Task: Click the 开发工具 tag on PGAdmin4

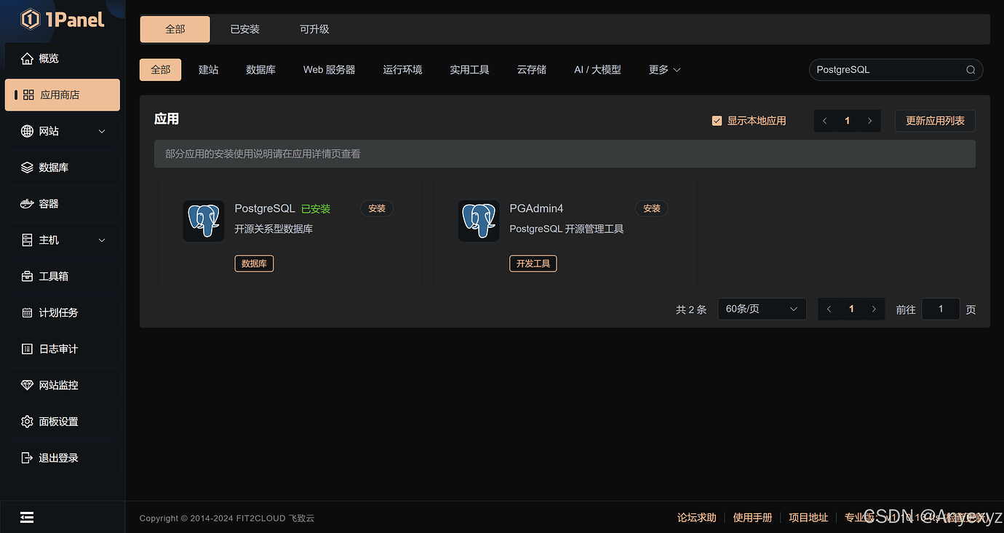Action: [533, 264]
